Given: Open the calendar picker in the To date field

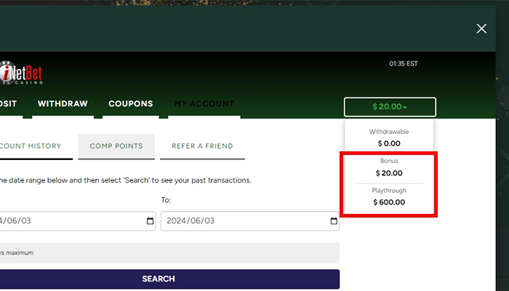Looking at the screenshot, I should (x=334, y=221).
